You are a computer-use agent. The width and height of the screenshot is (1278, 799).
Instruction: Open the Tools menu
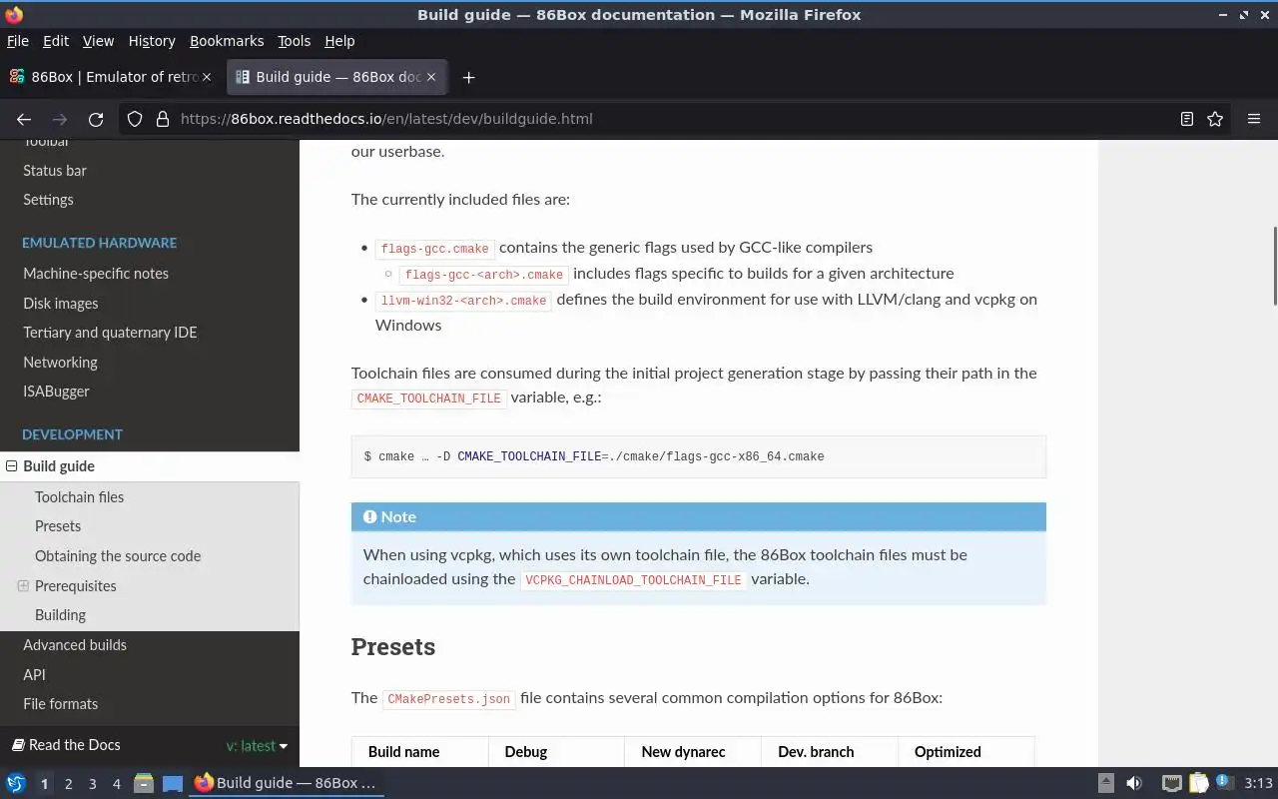(294, 41)
